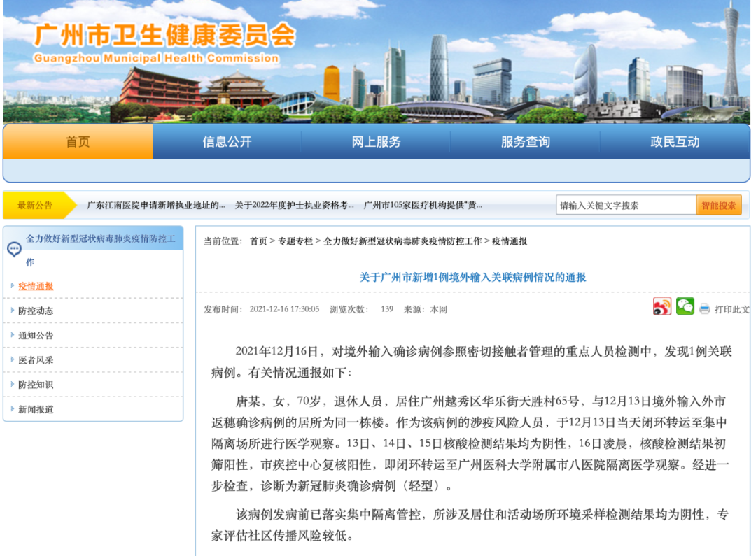Click the arrow icon beside 疫情通报
756x556 pixels.
[11, 285]
